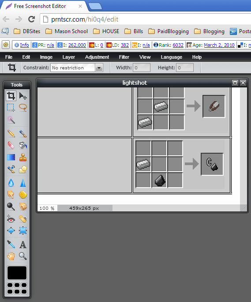Image resolution: width=251 pixels, height=302 pixels.
Task: Click the Info link in SEO toolbar
Action: 24,45
